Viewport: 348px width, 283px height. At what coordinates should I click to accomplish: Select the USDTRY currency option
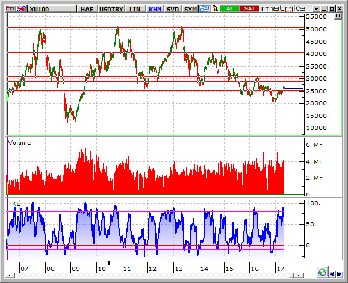(x=111, y=9)
